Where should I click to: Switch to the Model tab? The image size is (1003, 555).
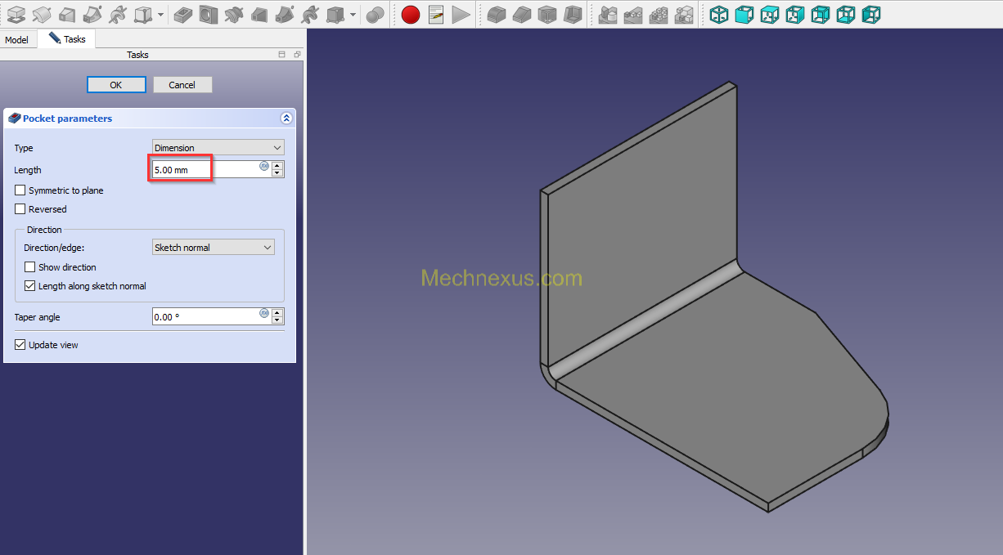pyautogui.click(x=16, y=39)
